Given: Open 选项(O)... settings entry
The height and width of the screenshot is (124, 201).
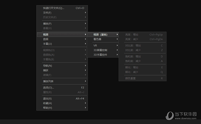Looking at the screenshot, I should click(62, 87).
